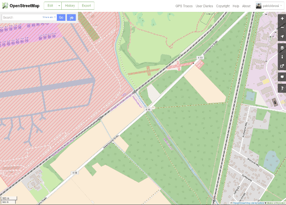This screenshot has width=286, height=205.
Task: Open the patrickbrosi user menu
Action: 270,6
